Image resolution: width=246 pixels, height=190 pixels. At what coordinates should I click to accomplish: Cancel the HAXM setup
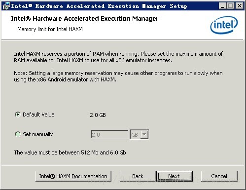pyautogui.click(x=219, y=176)
